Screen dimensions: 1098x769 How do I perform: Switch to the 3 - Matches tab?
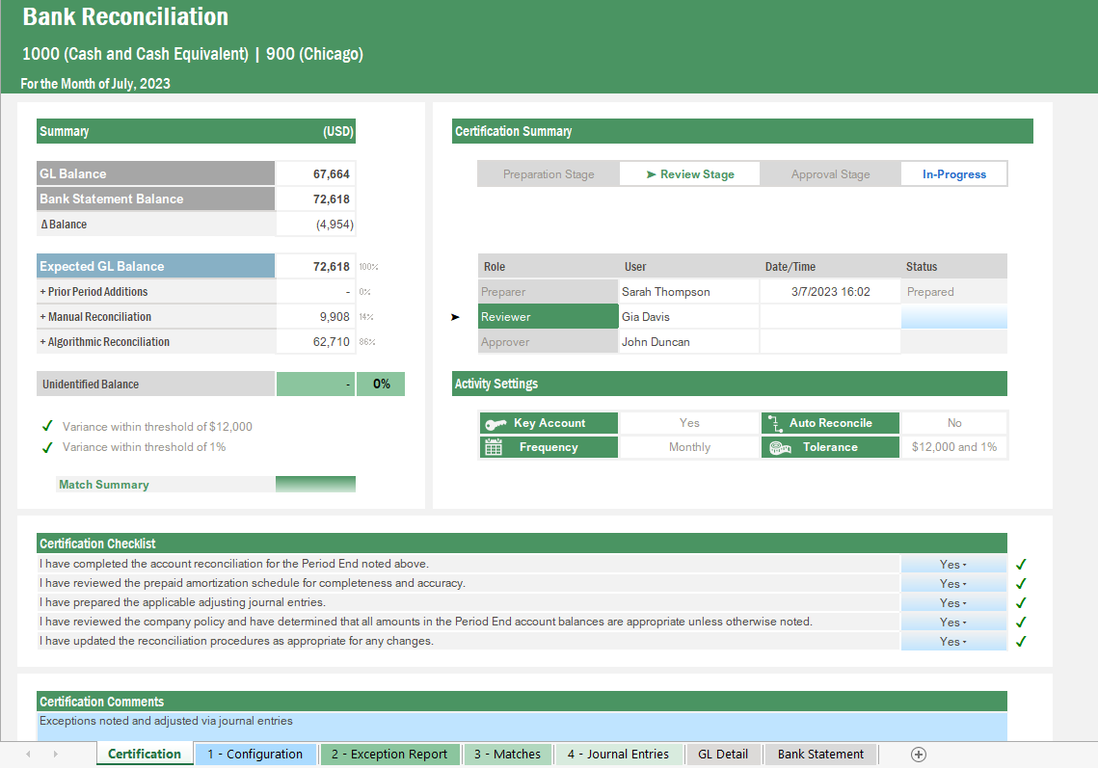pyautogui.click(x=508, y=755)
